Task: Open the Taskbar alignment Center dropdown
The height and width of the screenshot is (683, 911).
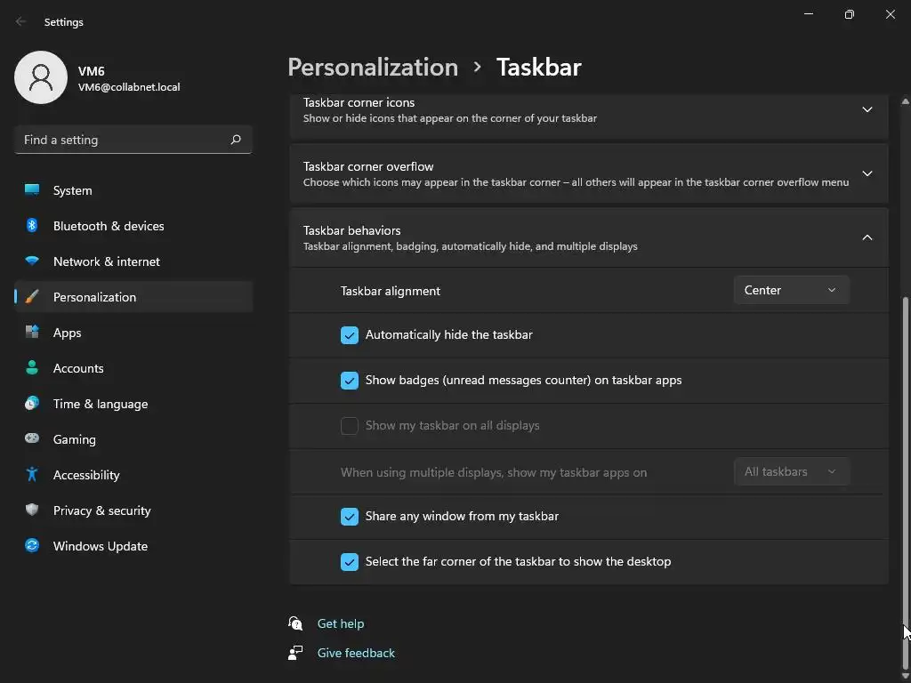Action: (791, 290)
